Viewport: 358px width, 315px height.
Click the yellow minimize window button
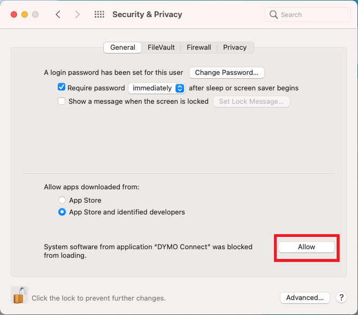coord(25,14)
